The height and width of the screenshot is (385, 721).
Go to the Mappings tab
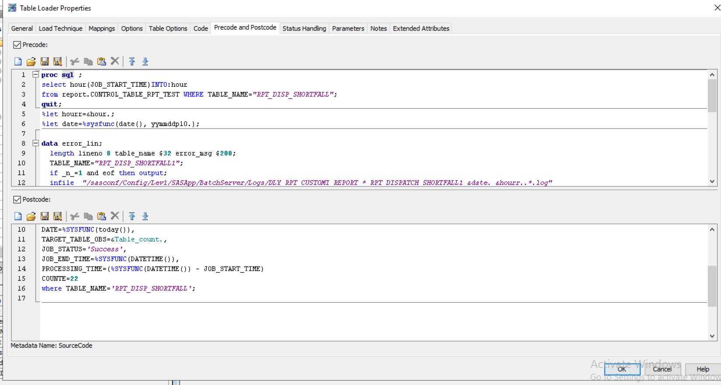101,28
